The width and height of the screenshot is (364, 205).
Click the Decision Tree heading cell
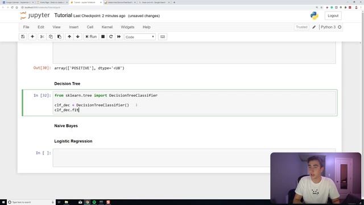[x=67, y=84]
